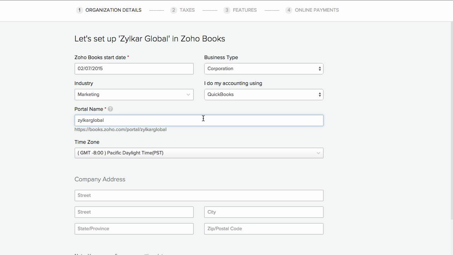Go to the Taxes step
This screenshot has height=255, width=453.
tap(183, 10)
